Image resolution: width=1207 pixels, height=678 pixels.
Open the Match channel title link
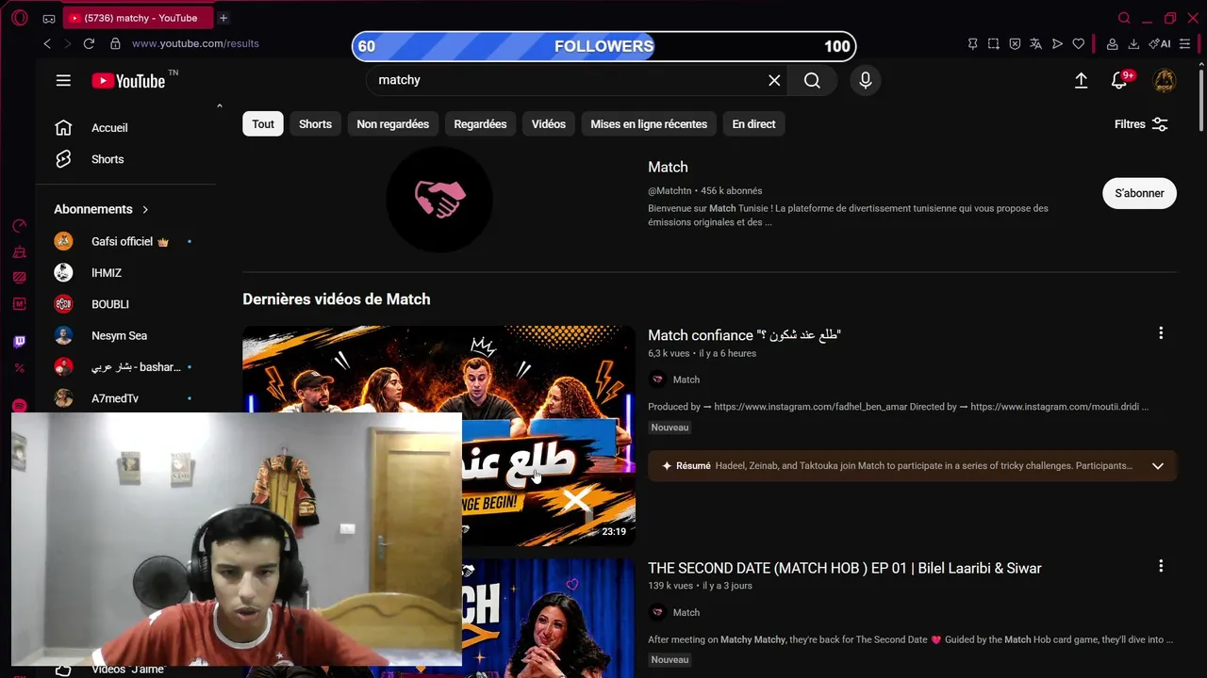pos(668,167)
